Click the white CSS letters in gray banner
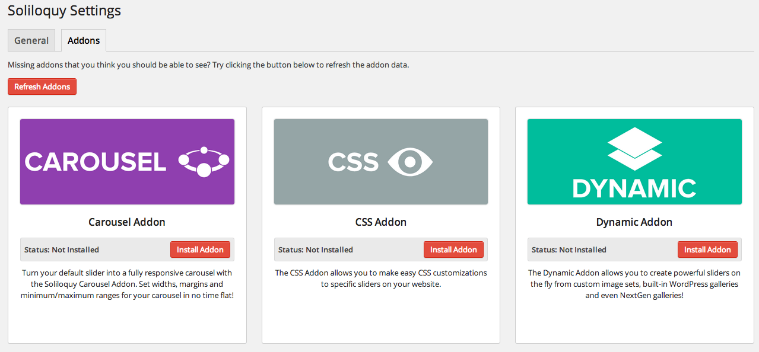 353,162
